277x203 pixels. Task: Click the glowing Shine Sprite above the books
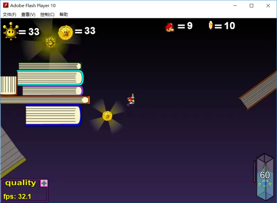click(51, 42)
